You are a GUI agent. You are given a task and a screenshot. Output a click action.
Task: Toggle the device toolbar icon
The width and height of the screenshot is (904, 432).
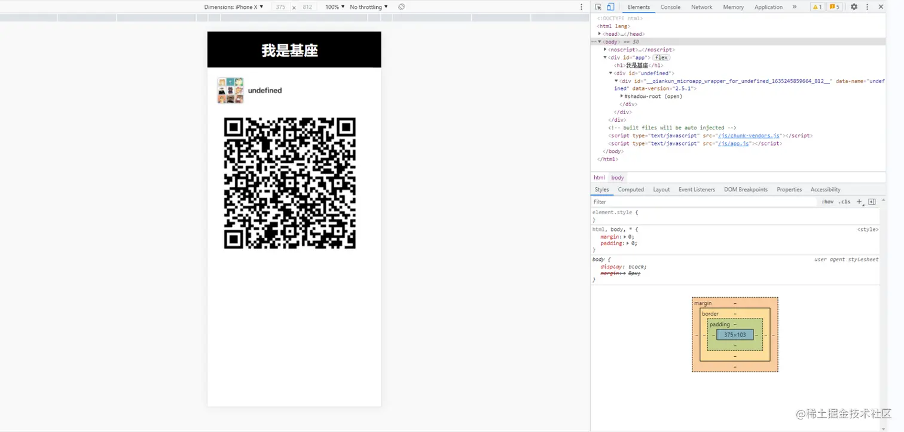point(610,7)
